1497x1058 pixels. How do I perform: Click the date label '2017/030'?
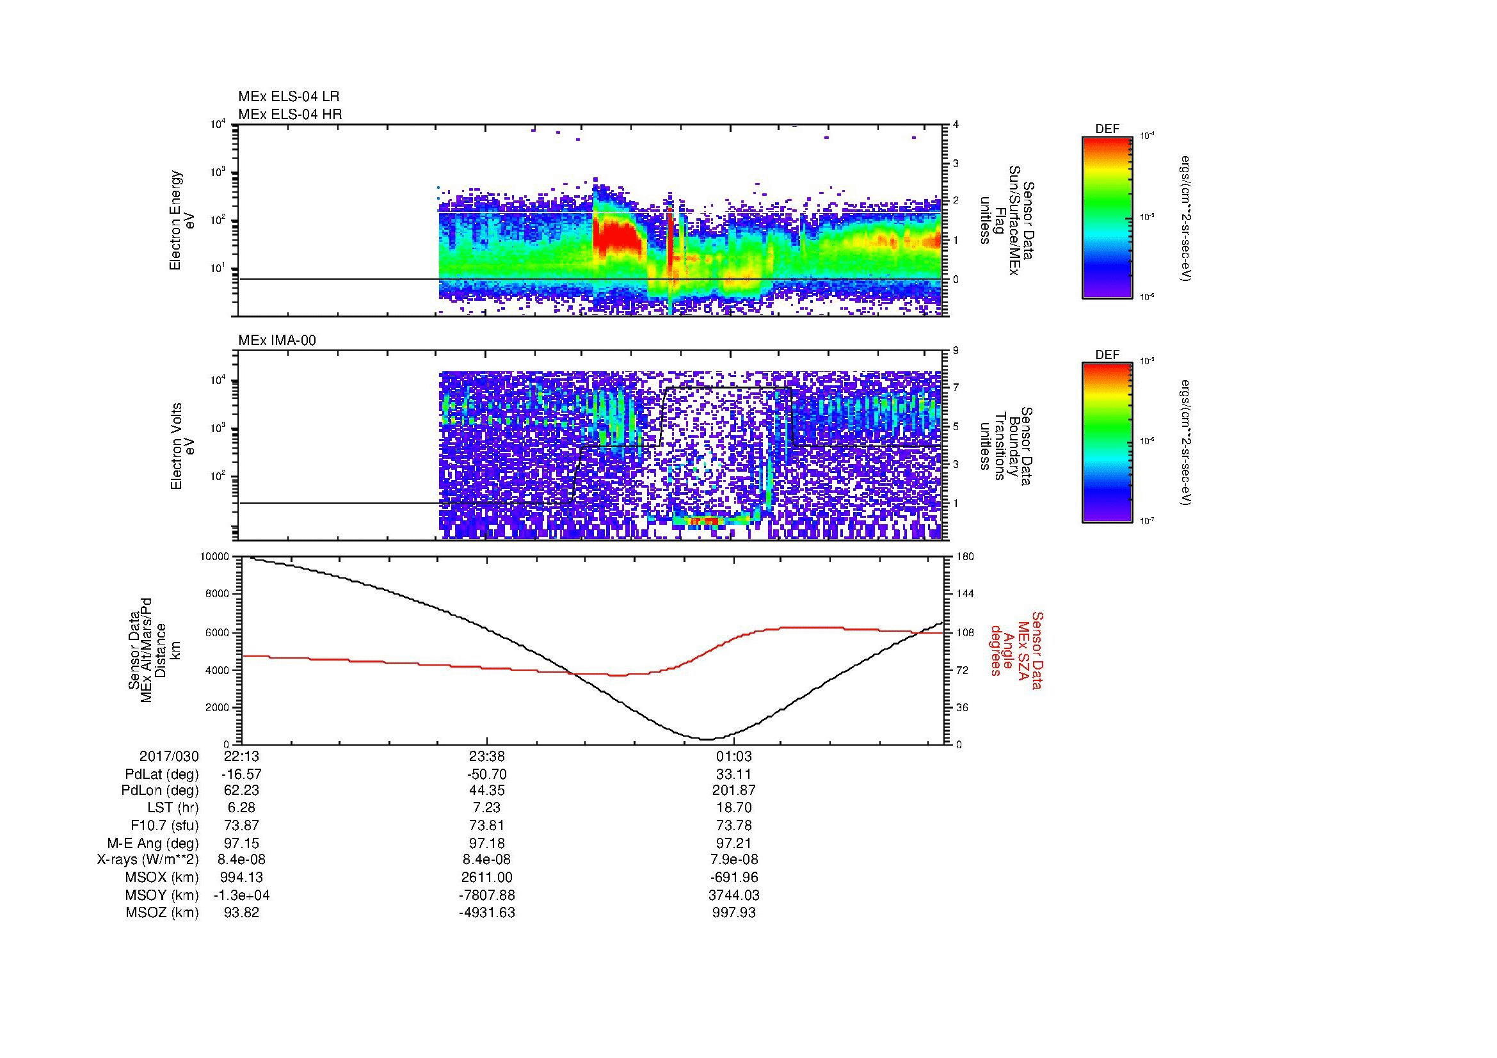point(169,757)
